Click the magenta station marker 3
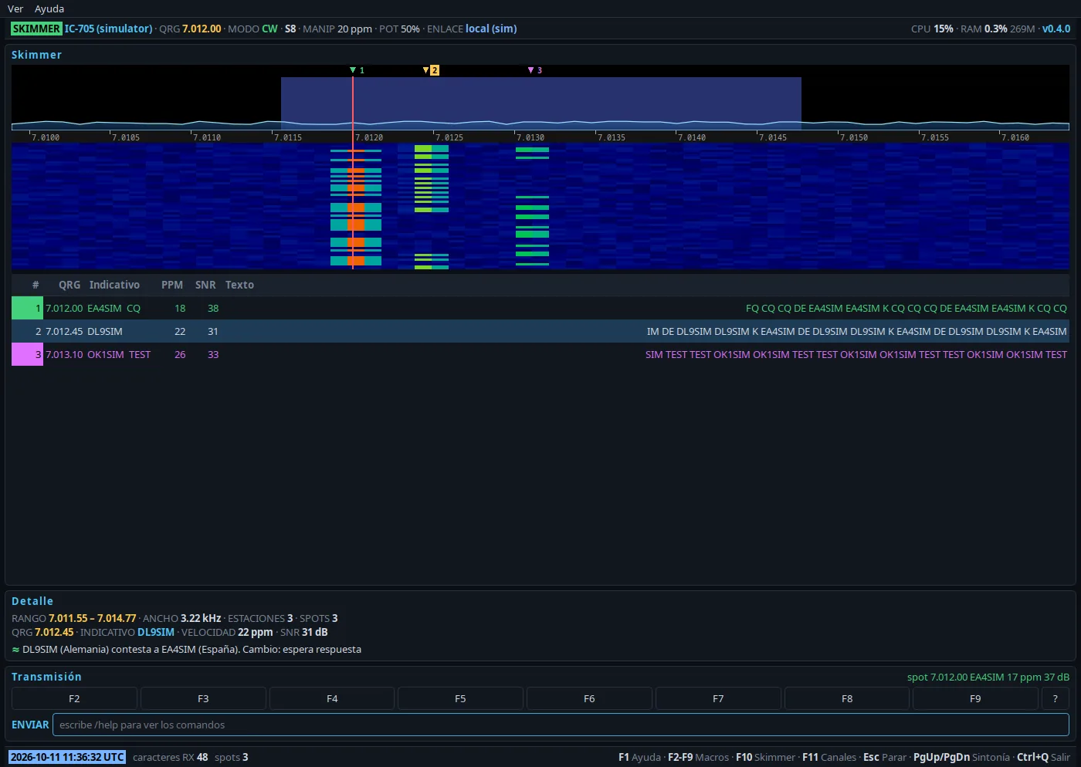1081x767 pixels. click(x=535, y=70)
